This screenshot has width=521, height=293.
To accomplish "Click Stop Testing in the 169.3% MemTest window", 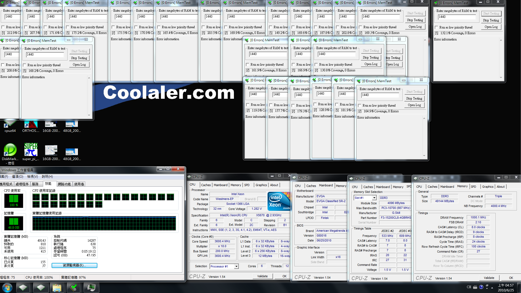I will pos(415,20).
